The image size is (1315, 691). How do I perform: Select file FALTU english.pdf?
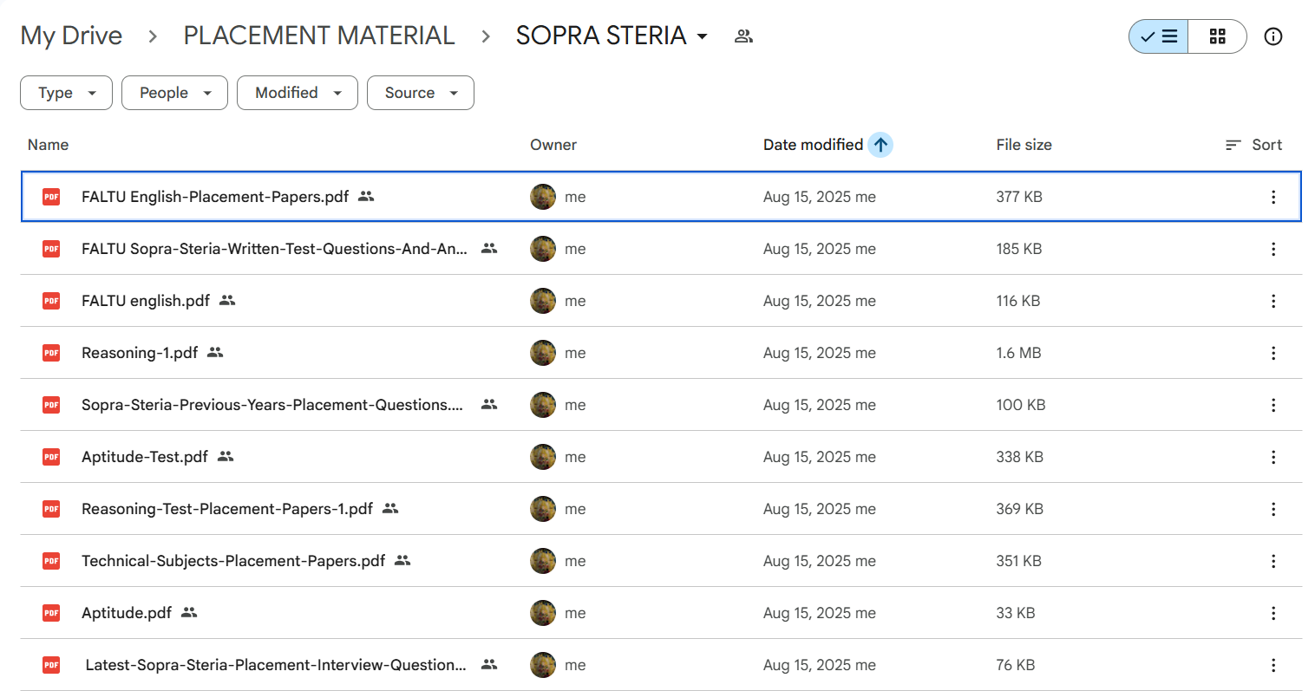pos(661,301)
